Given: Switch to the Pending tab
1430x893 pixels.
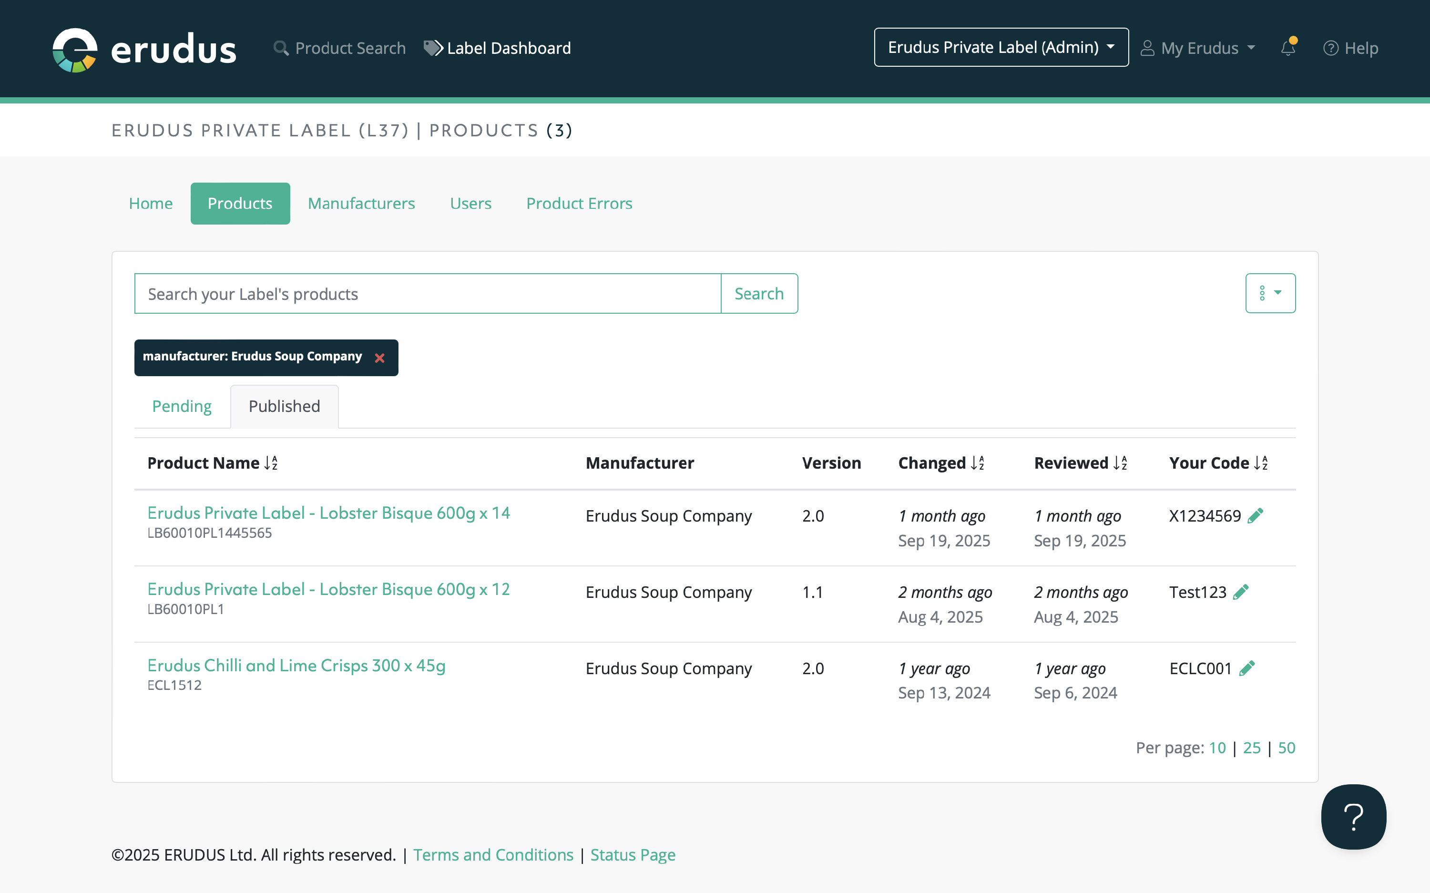Looking at the screenshot, I should [x=182, y=406].
